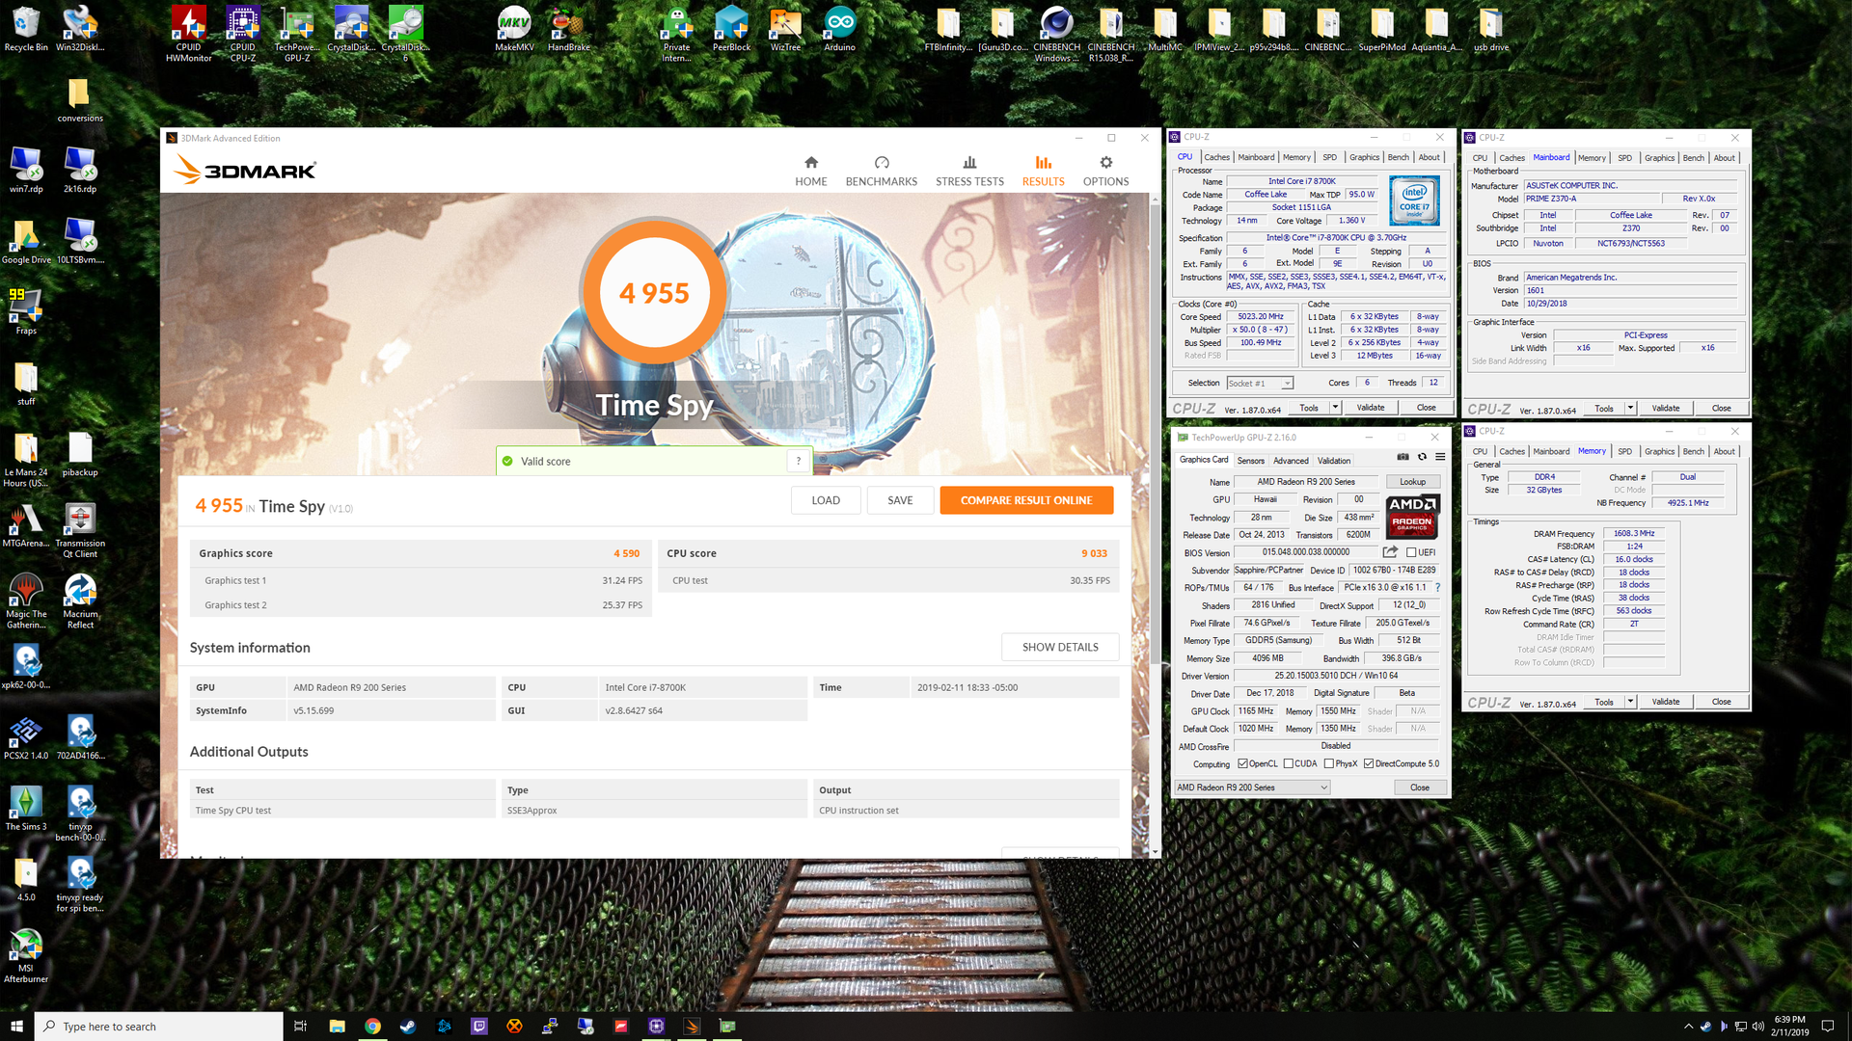Click Validate in CPU-Z CPU window
Viewport: 1852px width, 1041px height.
1370,408
